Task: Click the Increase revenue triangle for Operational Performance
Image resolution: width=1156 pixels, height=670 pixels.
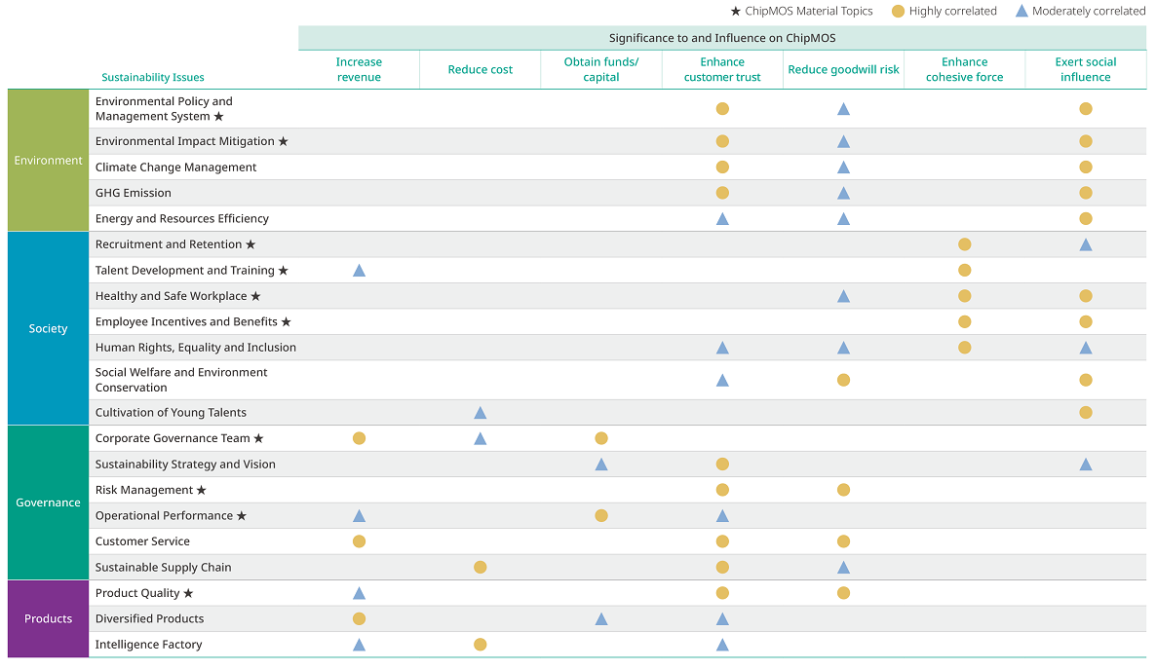Action: [x=359, y=515]
